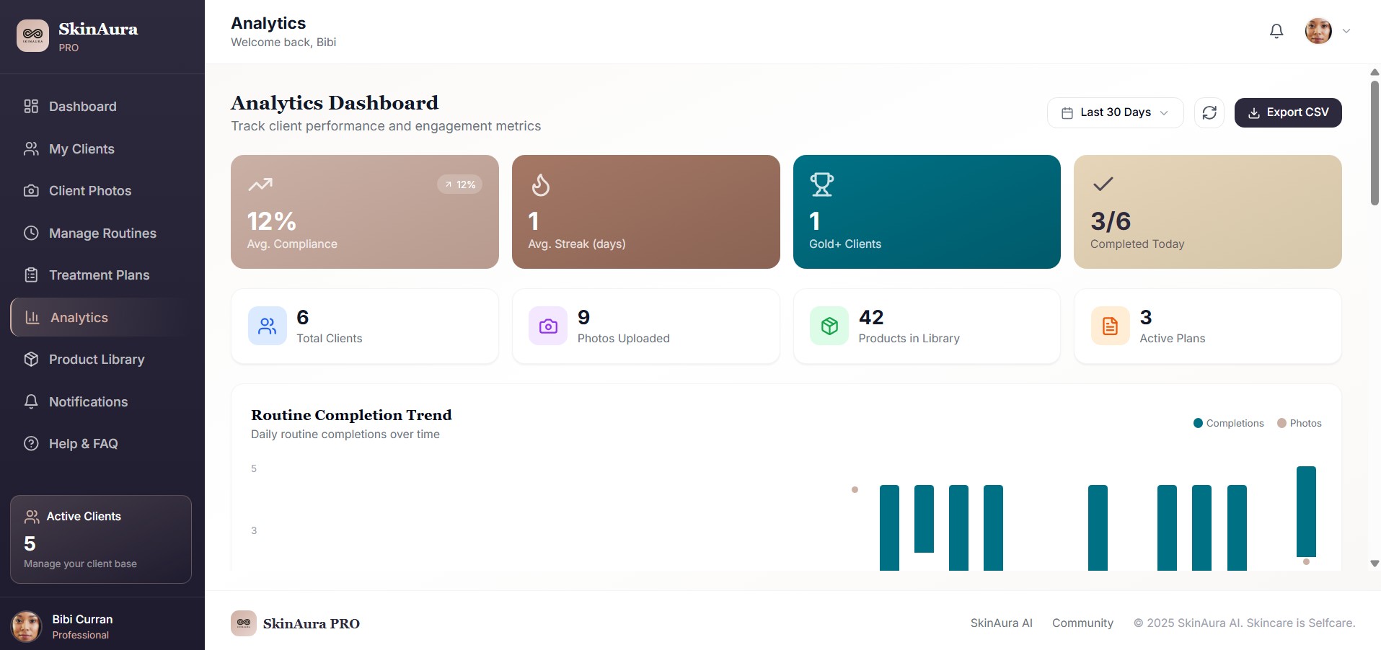Click the SkinAura AI footer link
Viewport: 1381px width, 650px height.
point(1001,623)
